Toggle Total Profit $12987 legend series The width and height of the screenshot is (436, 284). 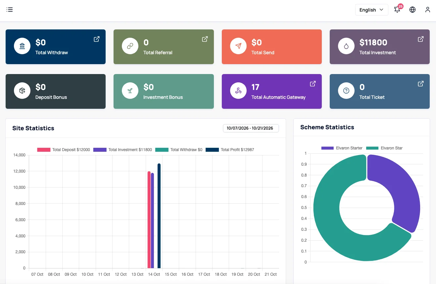pyautogui.click(x=230, y=150)
